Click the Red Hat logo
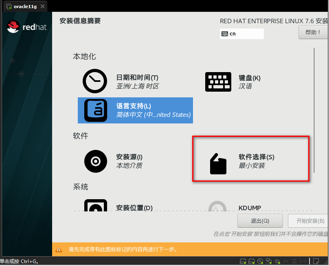Viewport: 329px width, 266px height. tap(26, 27)
